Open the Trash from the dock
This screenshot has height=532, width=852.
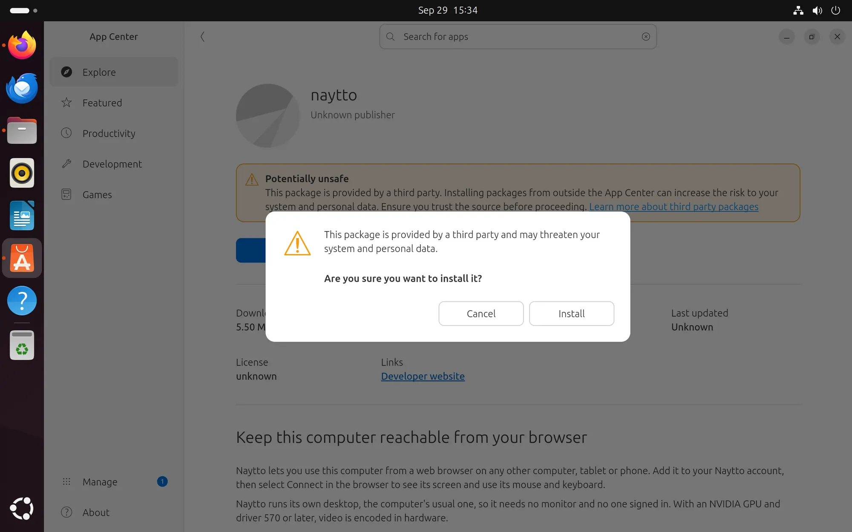[x=22, y=345]
